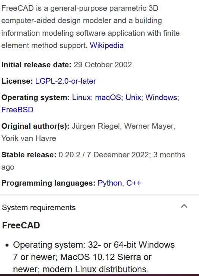Open the Windows operating system link
Screen dimensions: 199x276
161,97
